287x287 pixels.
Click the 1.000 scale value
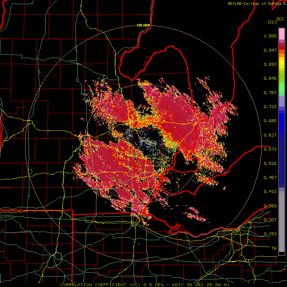click(x=270, y=36)
